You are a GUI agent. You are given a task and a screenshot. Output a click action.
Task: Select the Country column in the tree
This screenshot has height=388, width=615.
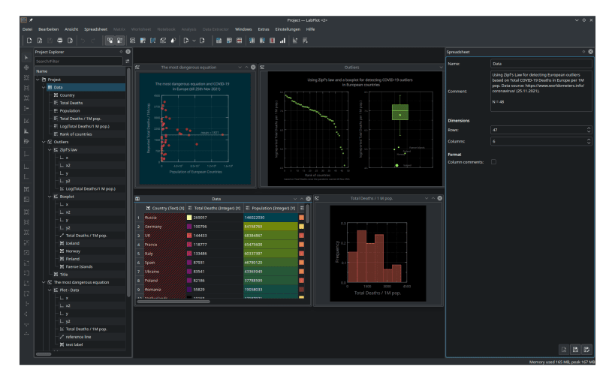click(x=67, y=95)
